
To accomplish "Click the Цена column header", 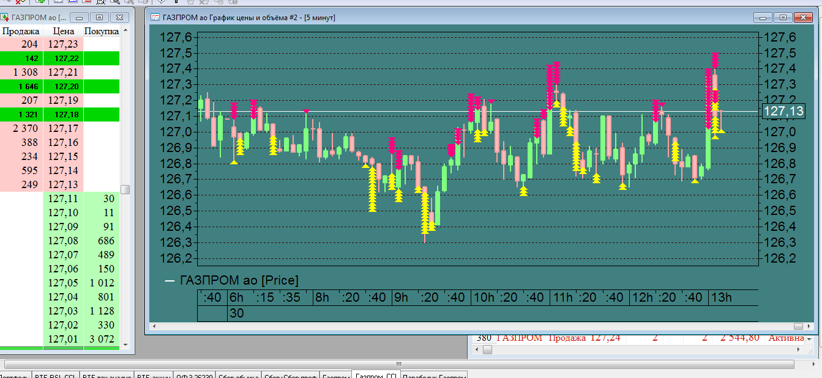I will [x=63, y=31].
